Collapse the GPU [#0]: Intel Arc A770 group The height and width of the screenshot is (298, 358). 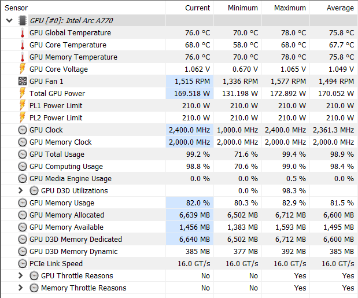(9, 21)
